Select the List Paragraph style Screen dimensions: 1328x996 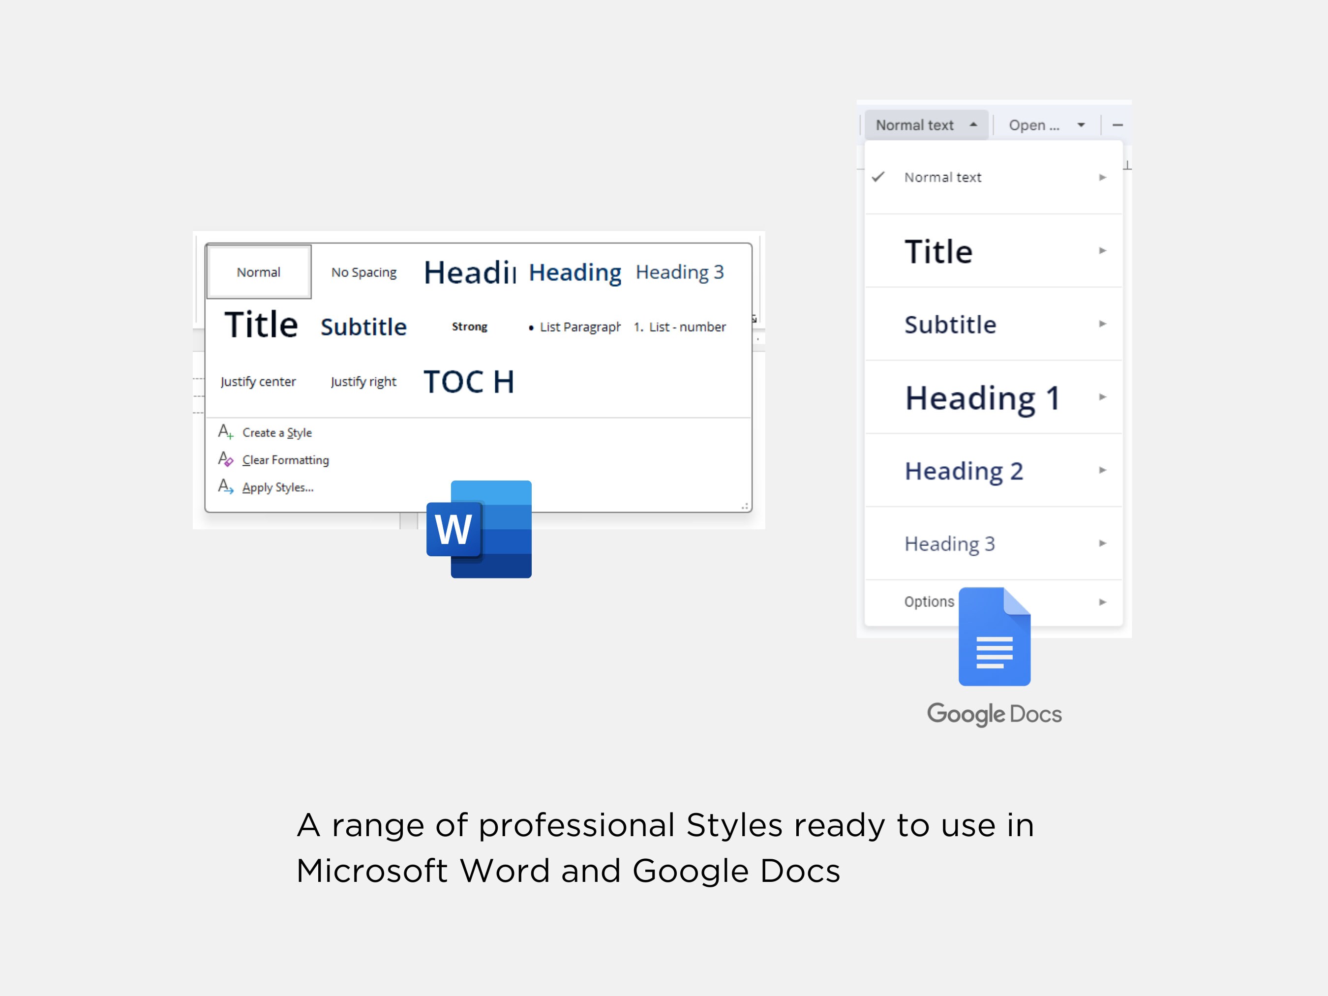point(577,327)
